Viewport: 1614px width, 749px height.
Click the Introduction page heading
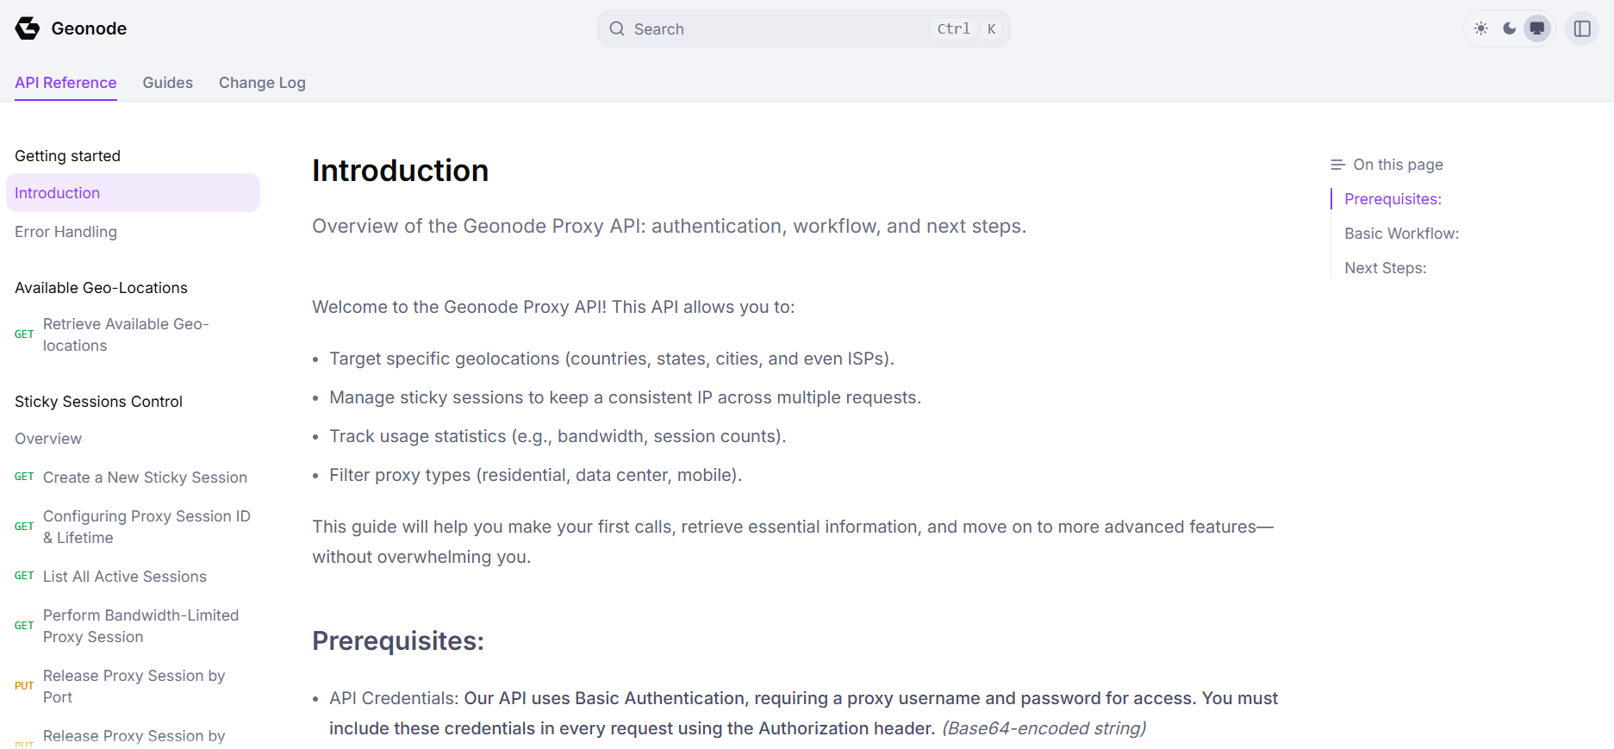click(400, 171)
